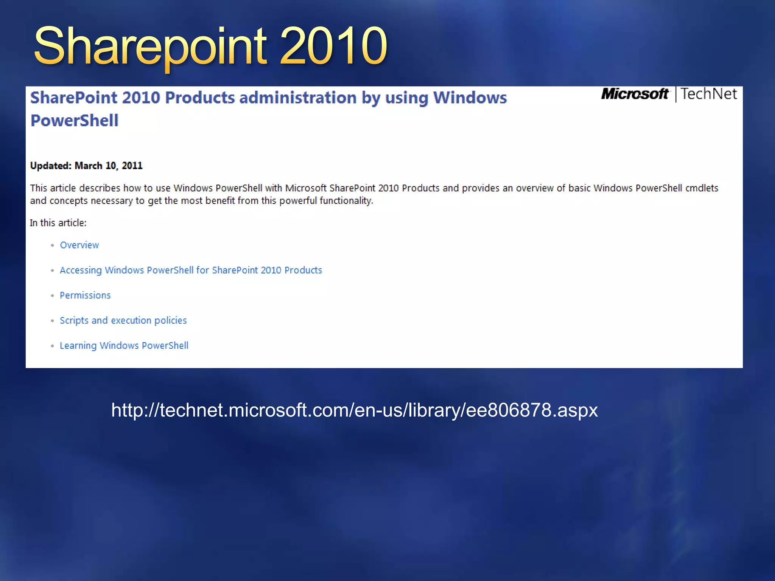Click the paragraph starting 'This article describes'
Viewport: 775px width, 581px height.
point(374,194)
